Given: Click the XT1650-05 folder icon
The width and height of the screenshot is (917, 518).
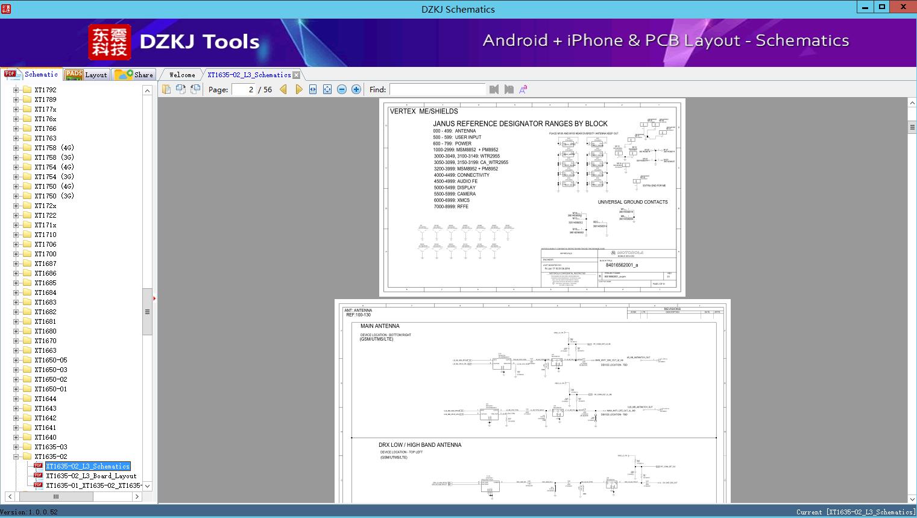Looking at the screenshot, I should click(x=27, y=360).
